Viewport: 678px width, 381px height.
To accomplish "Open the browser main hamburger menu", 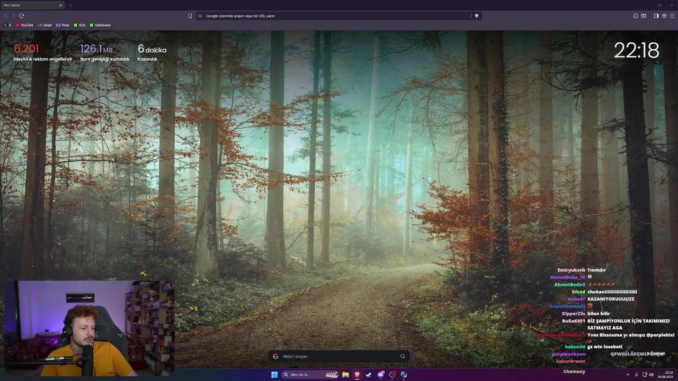I will tap(672, 16).
